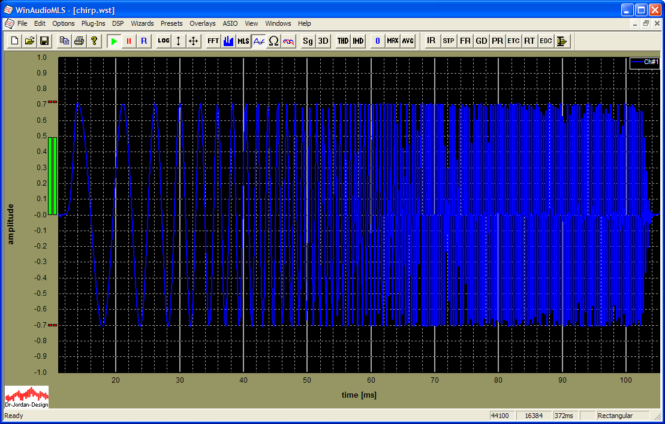Select the Omega impedance tool
Image resolution: width=665 pixels, height=424 pixels.
273,41
